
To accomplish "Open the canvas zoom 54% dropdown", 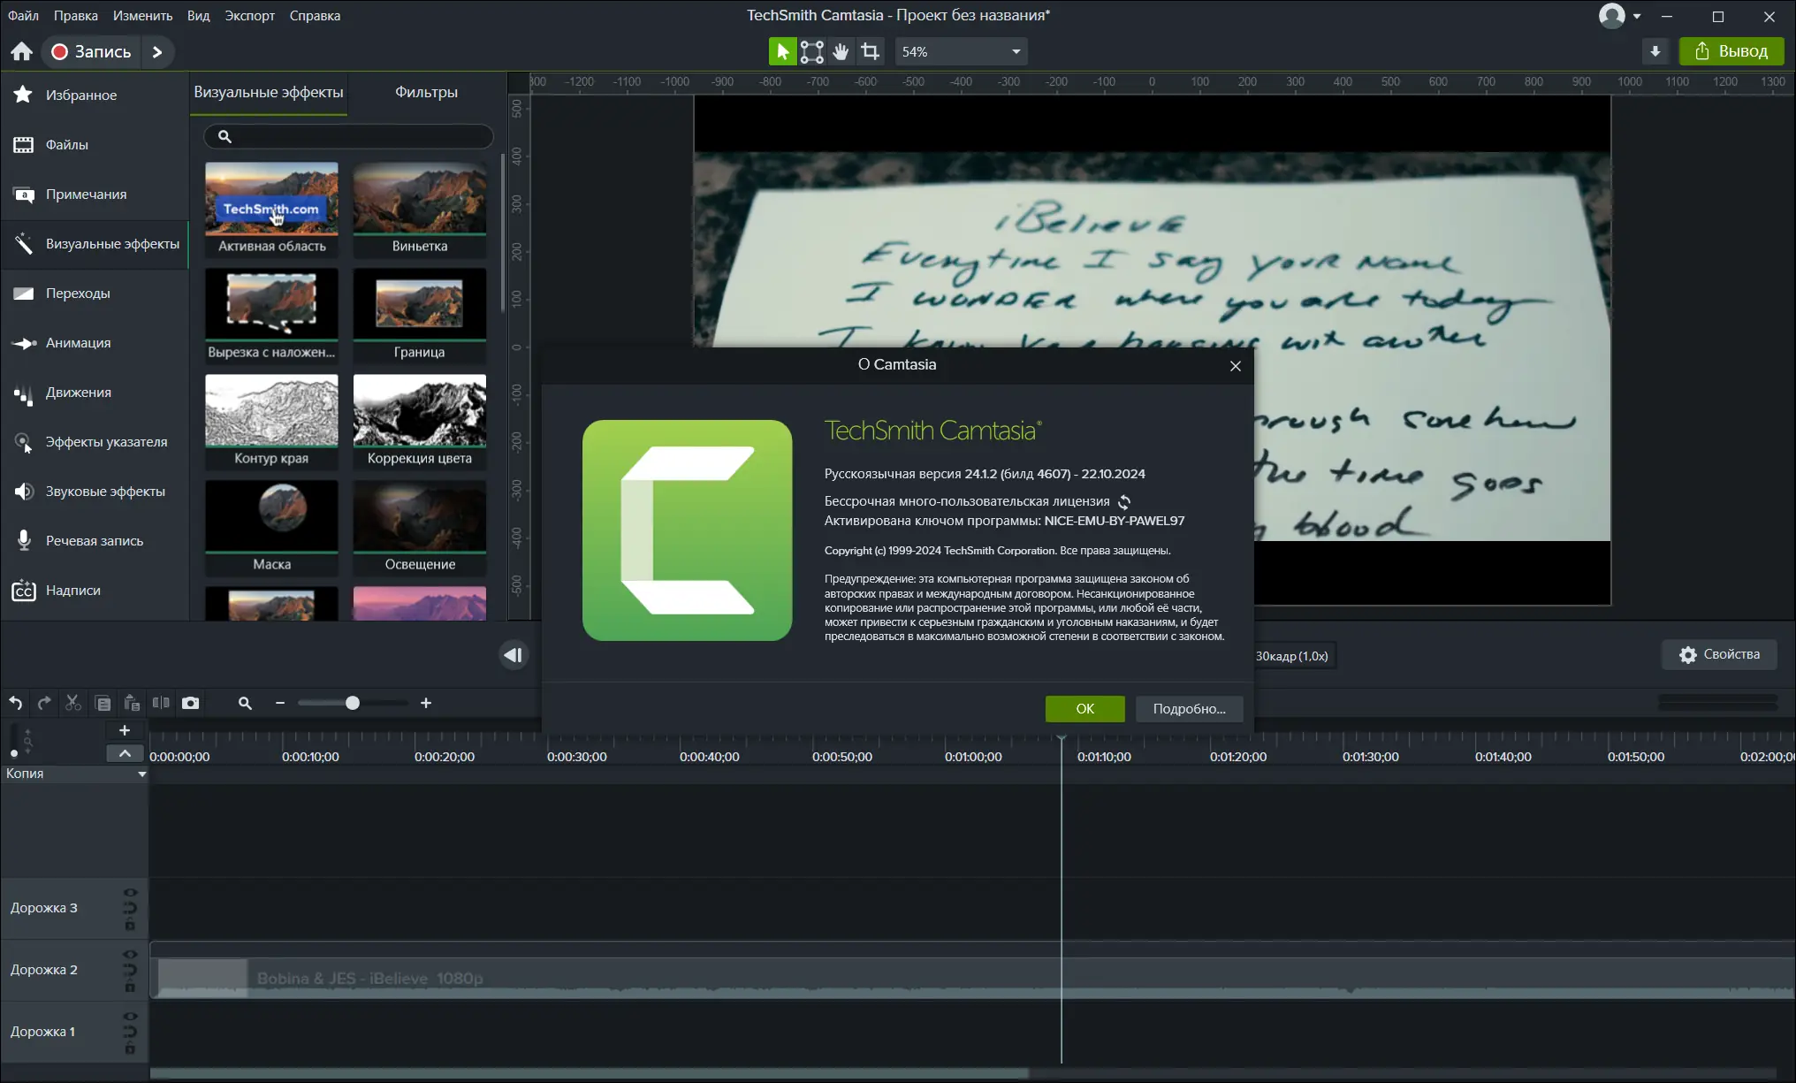I will point(1016,51).
